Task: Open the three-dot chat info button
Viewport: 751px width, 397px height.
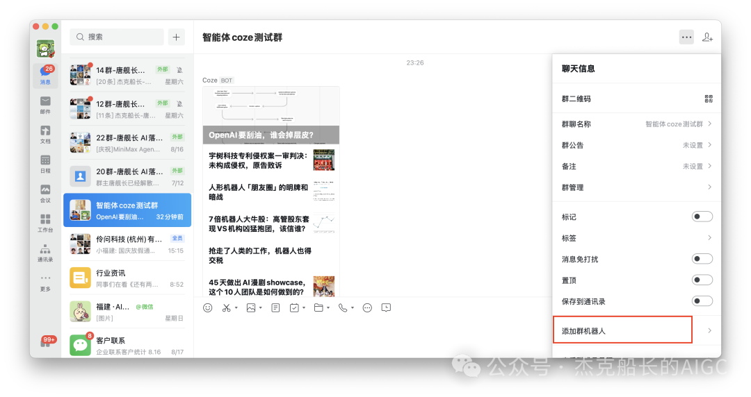Action: (x=686, y=37)
